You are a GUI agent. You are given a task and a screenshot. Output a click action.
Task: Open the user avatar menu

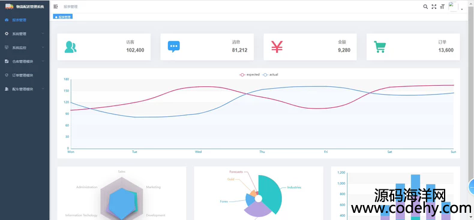pyautogui.click(x=453, y=7)
